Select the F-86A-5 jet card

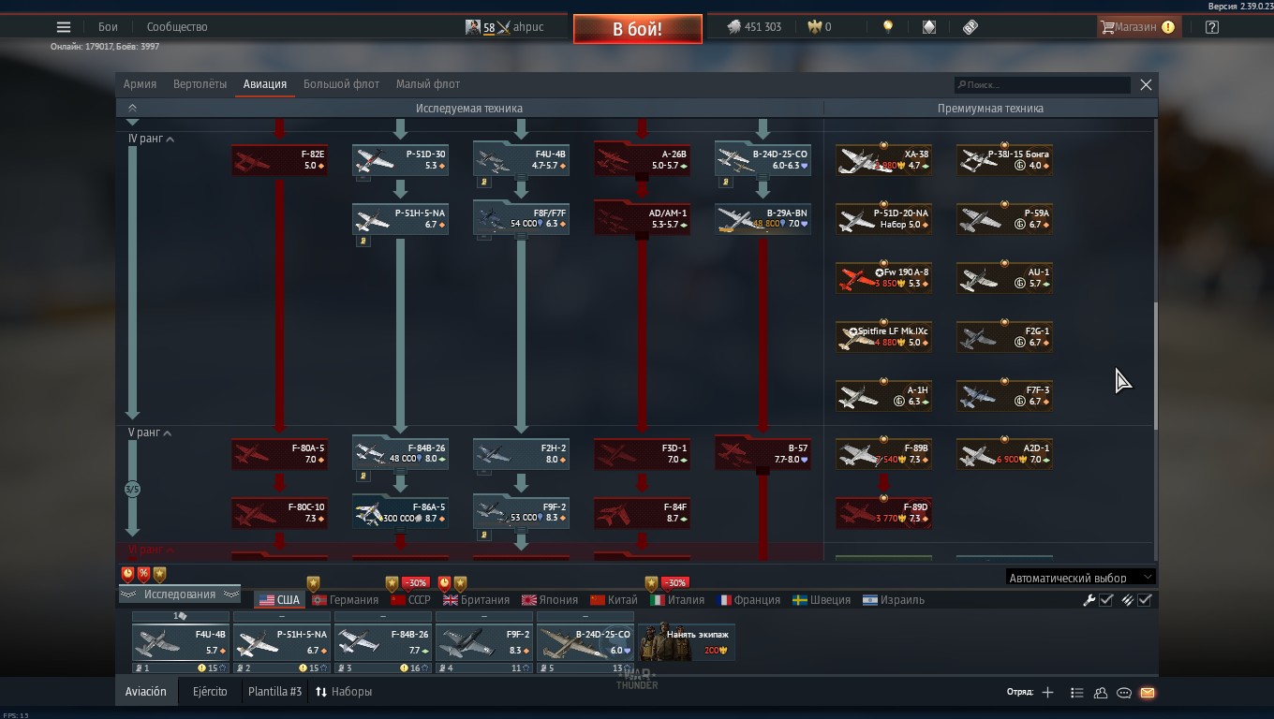pyautogui.click(x=400, y=513)
